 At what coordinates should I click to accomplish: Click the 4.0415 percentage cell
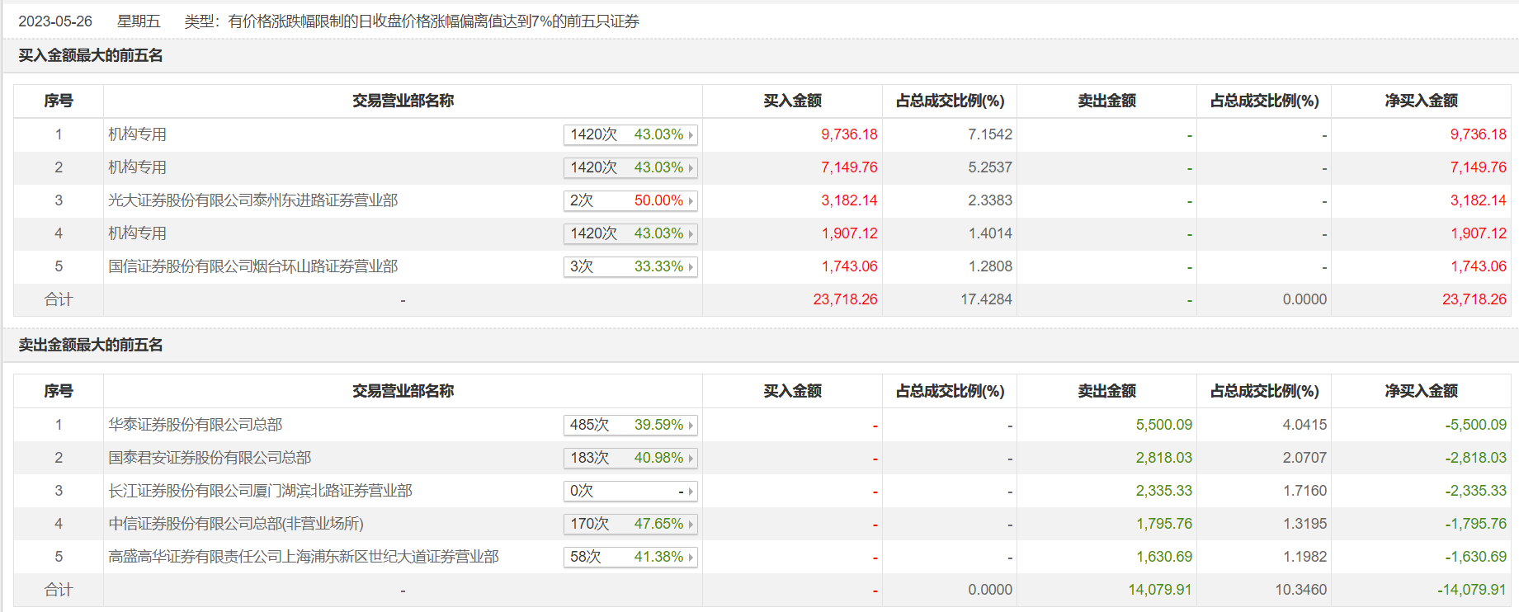tap(1304, 425)
